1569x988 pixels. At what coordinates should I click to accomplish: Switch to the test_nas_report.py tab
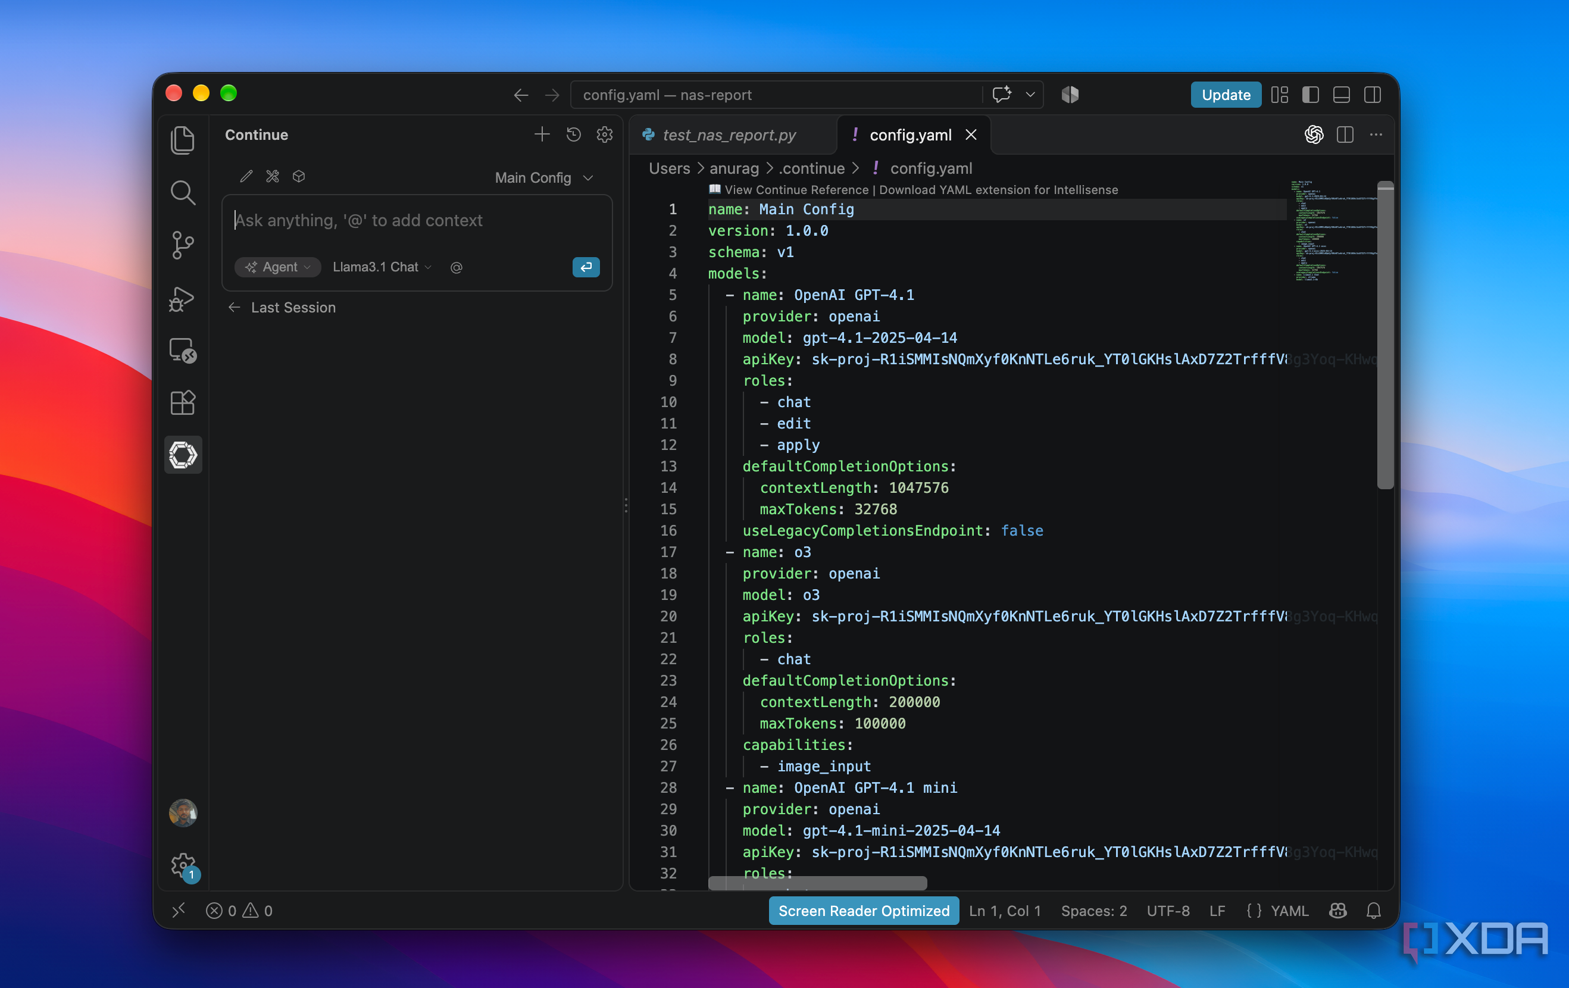(732, 135)
